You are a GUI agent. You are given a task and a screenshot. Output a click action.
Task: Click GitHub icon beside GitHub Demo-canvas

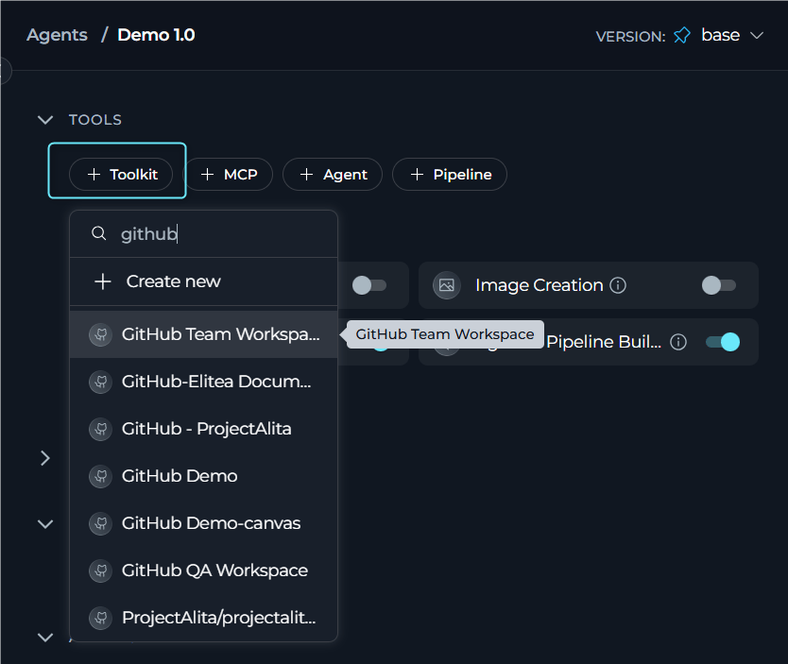(x=100, y=523)
